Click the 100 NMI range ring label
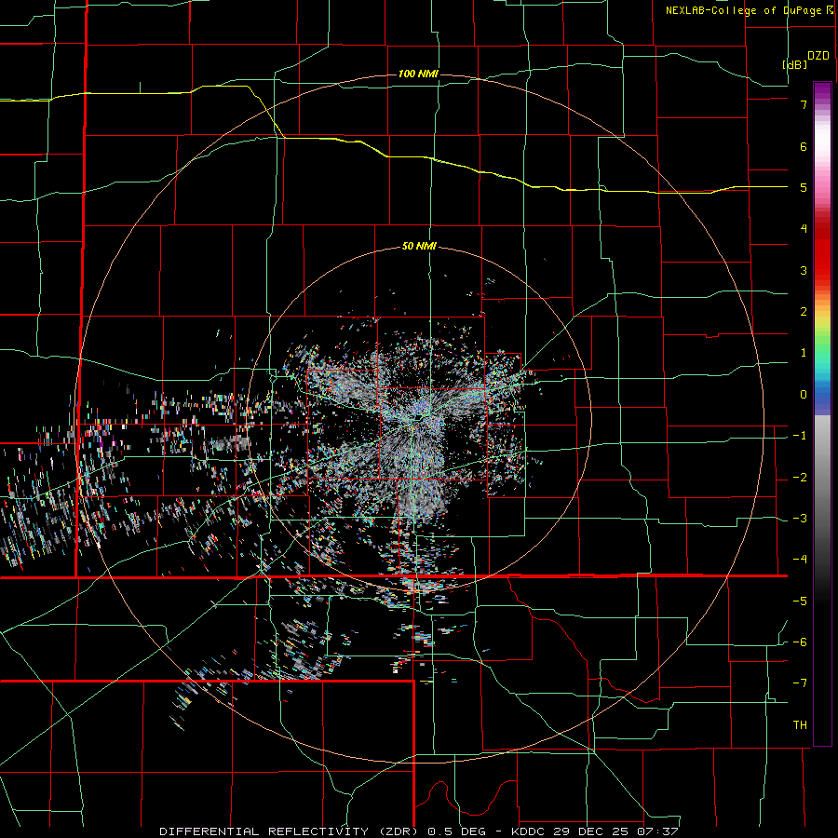The image size is (838, 838). pyautogui.click(x=418, y=74)
